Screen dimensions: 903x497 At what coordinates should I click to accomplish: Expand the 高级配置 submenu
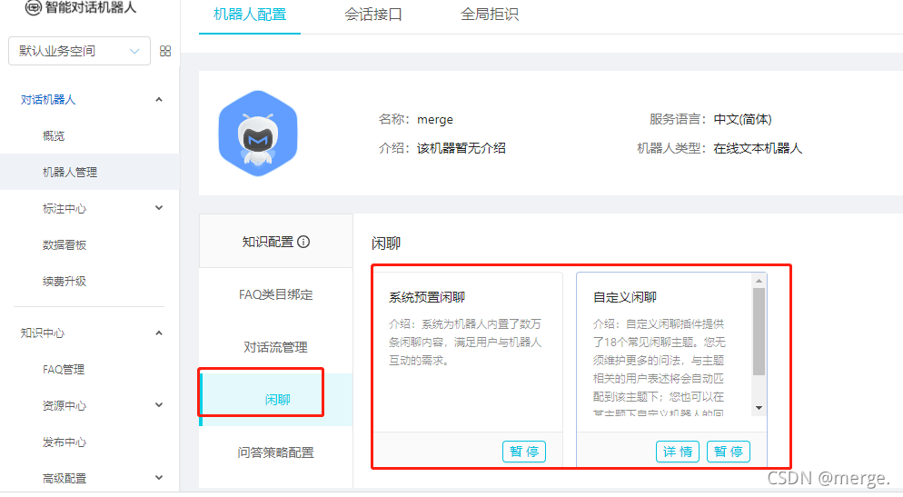(159, 477)
